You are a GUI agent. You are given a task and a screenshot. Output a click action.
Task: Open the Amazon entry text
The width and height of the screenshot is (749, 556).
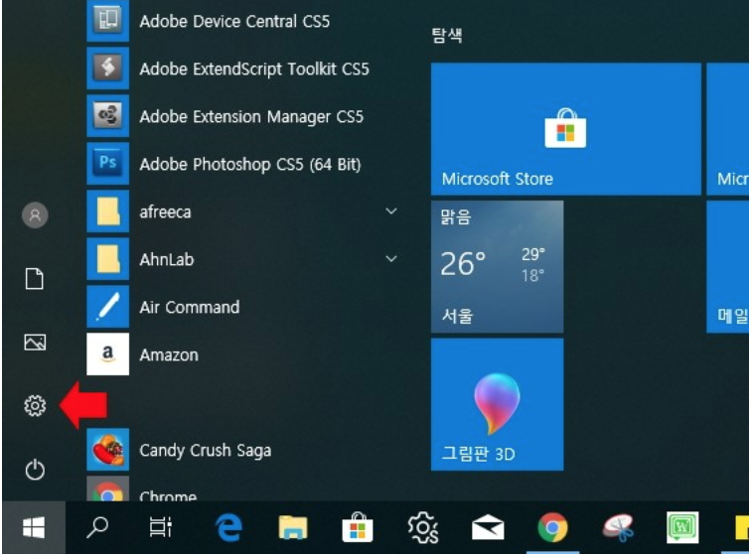(x=169, y=355)
